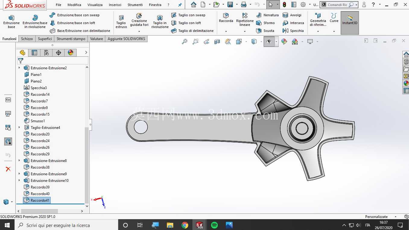Image resolution: width=409 pixels, height=230 pixels.
Task: Open dropdown arrow under Ripetizione lineare
Action: pyautogui.click(x=245, y=31)
